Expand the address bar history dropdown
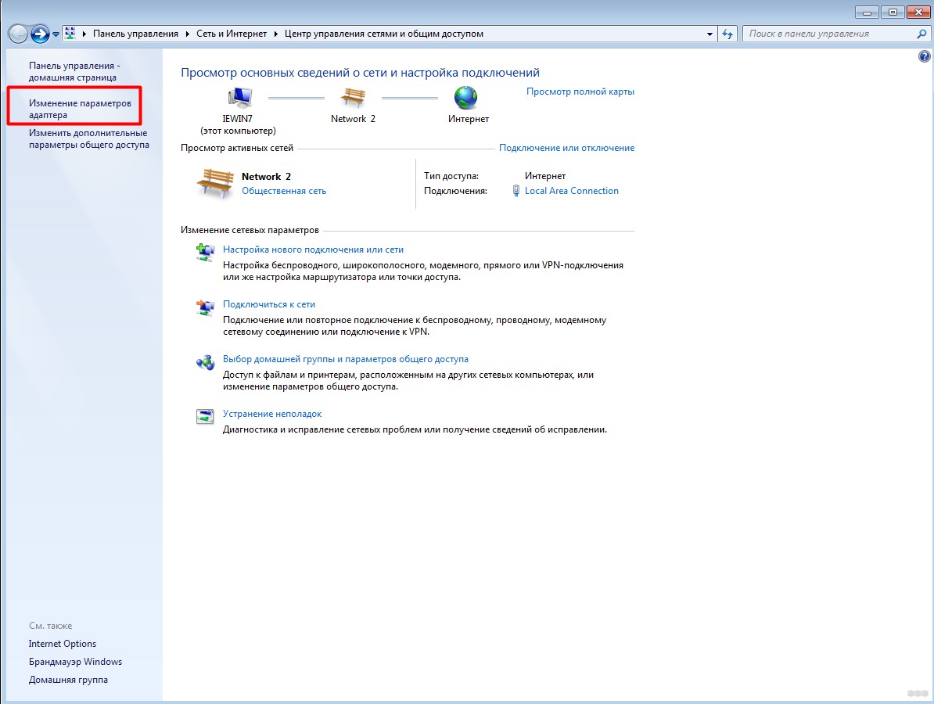This screenshot has width=934, height=704. pyautogui.click(x=709, y=34)
